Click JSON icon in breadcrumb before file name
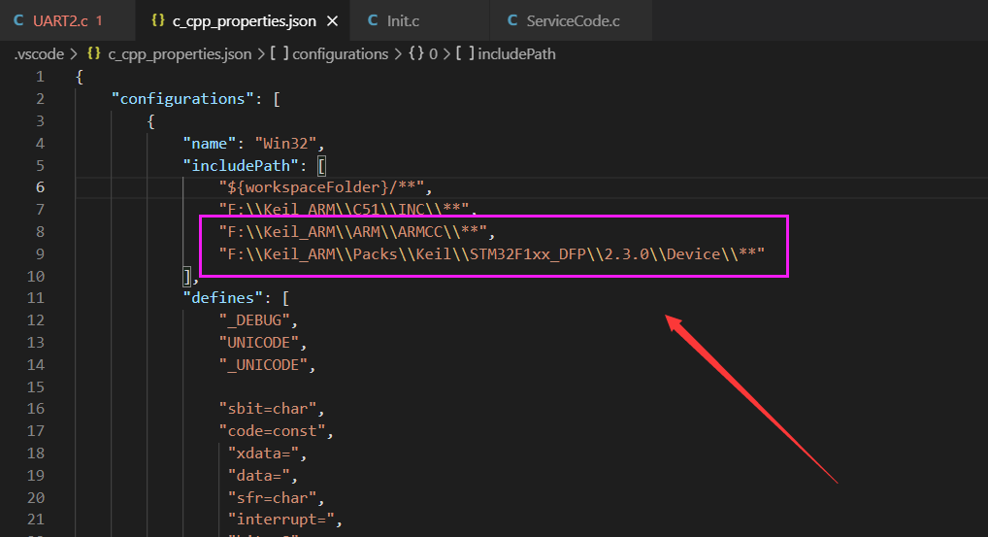The height and width of the screenshot is (537, 988). tap(94, 53)
